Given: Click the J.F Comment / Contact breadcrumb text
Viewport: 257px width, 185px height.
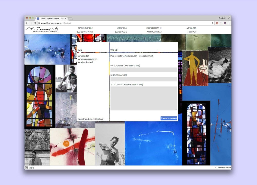Looking at the screenshot, I should (x=222, y=168).
